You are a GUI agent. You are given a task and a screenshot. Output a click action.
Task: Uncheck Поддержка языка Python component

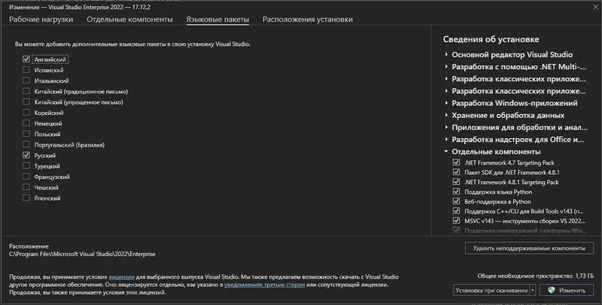pos(456,192)
